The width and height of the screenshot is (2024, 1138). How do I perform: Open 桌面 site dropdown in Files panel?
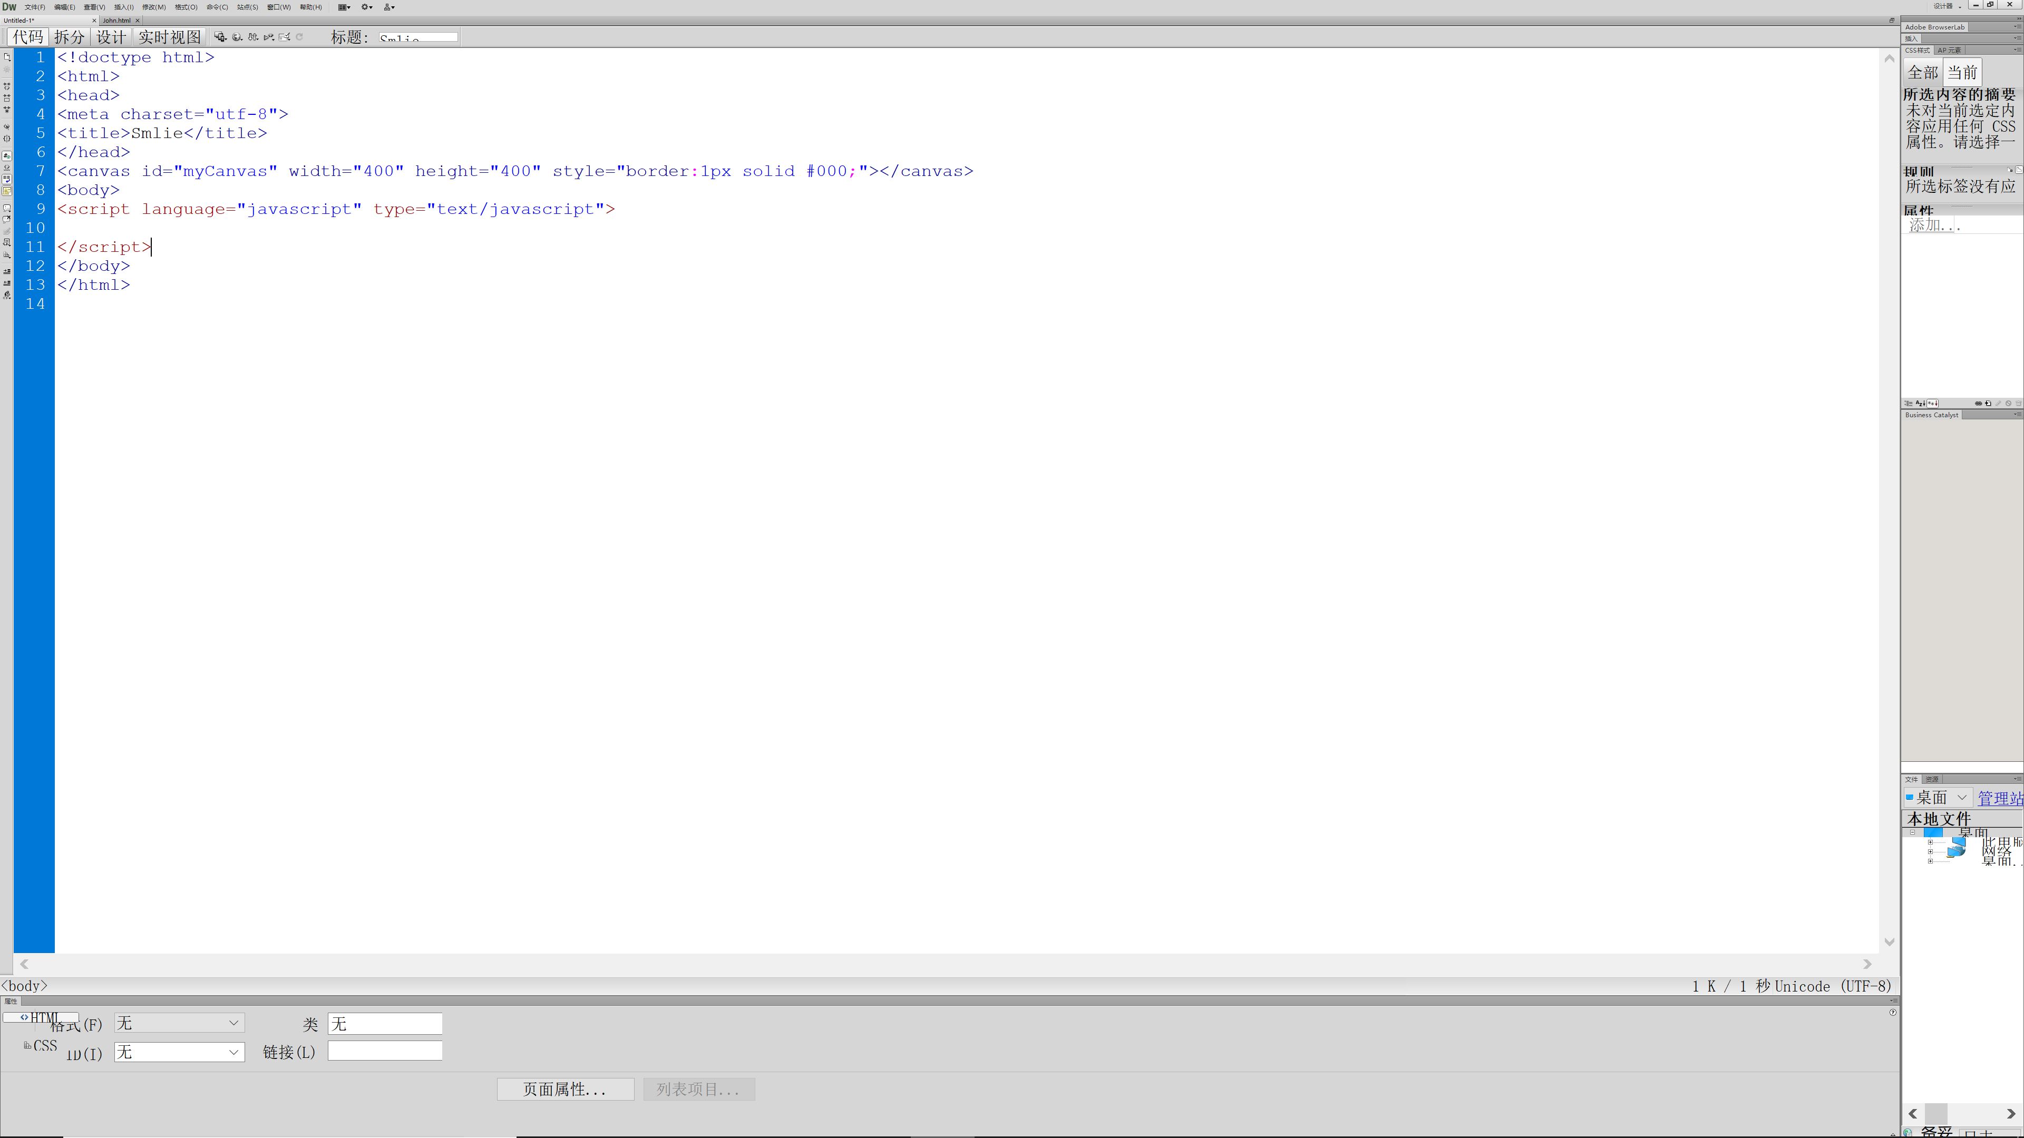point(1938,797)
